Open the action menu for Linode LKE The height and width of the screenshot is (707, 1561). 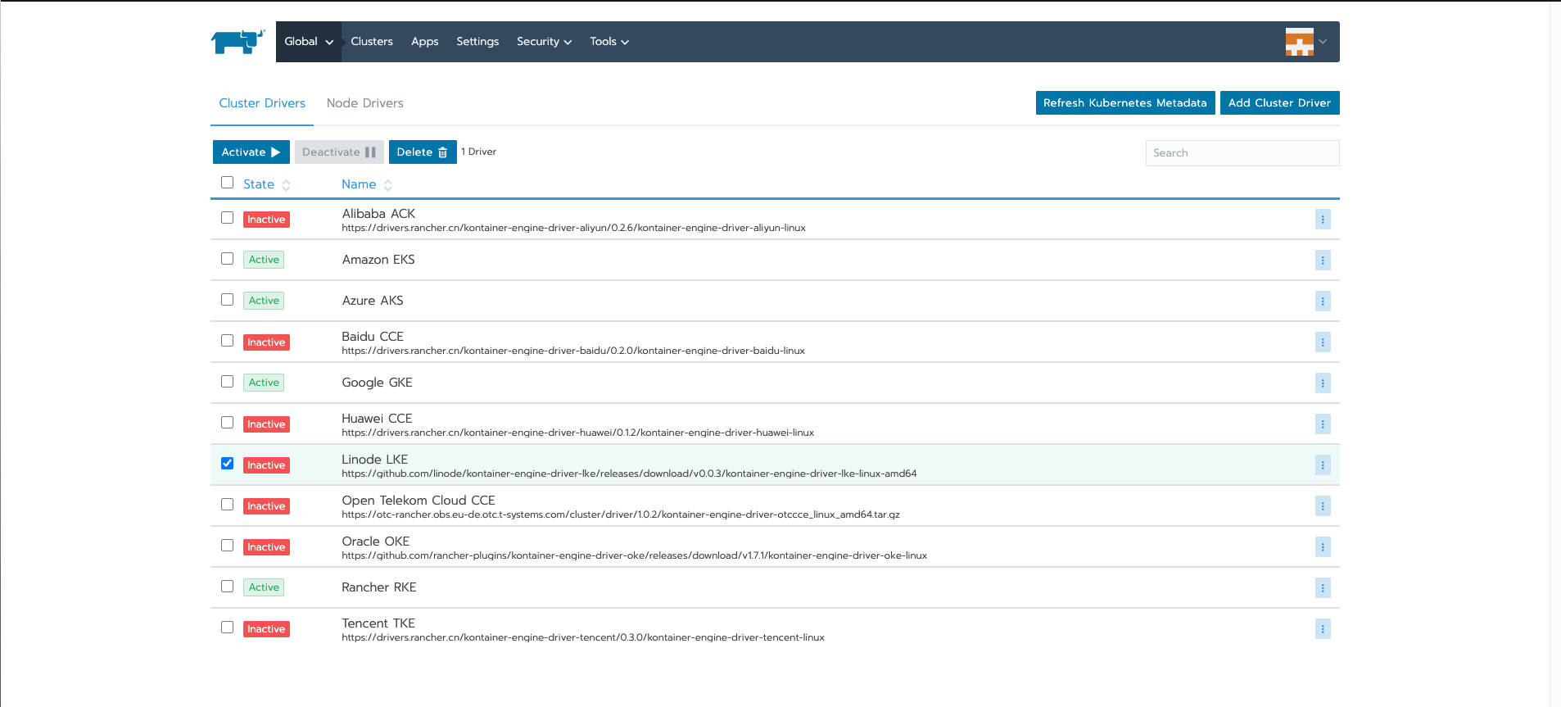pos(1322,465)
